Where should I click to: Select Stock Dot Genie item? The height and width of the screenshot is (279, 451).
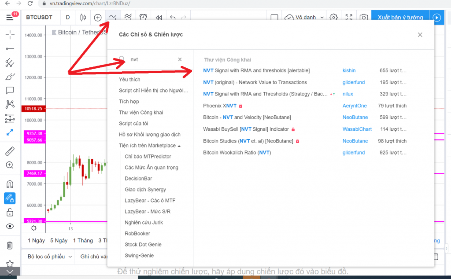[143, 245]
